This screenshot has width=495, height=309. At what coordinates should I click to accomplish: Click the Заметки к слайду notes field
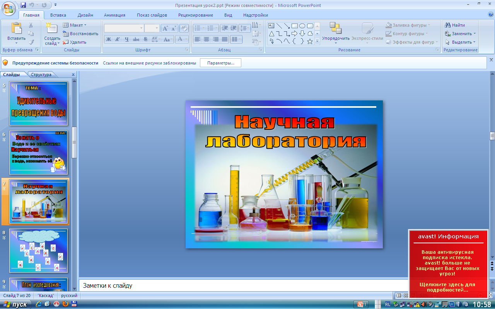244,285
